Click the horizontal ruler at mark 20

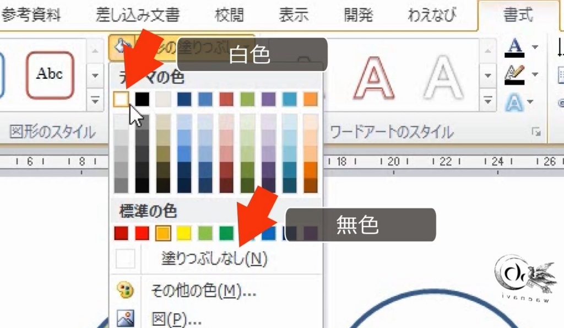[393, 162]
